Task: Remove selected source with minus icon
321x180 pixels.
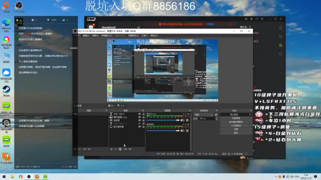Action: [116, 149]
